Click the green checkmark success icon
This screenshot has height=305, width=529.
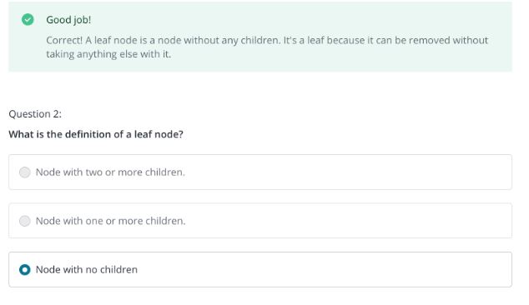point(28,19)
